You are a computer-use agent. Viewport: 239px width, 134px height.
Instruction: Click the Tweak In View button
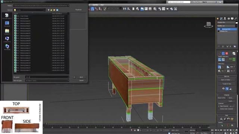click(x=227, y=84)
